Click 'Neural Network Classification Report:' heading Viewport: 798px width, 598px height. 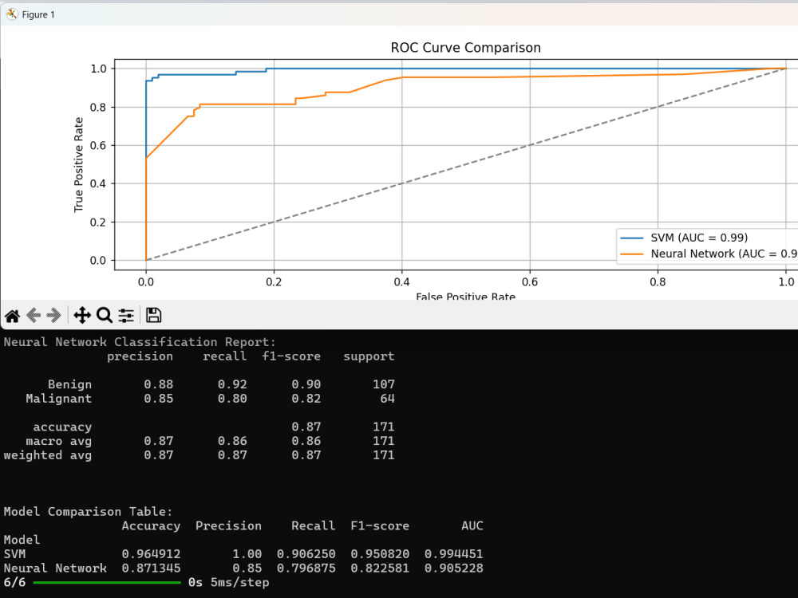(140, 342)
